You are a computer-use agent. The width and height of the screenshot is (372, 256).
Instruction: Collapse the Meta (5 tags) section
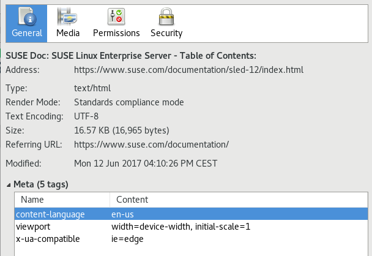click(x=9, y=184)
